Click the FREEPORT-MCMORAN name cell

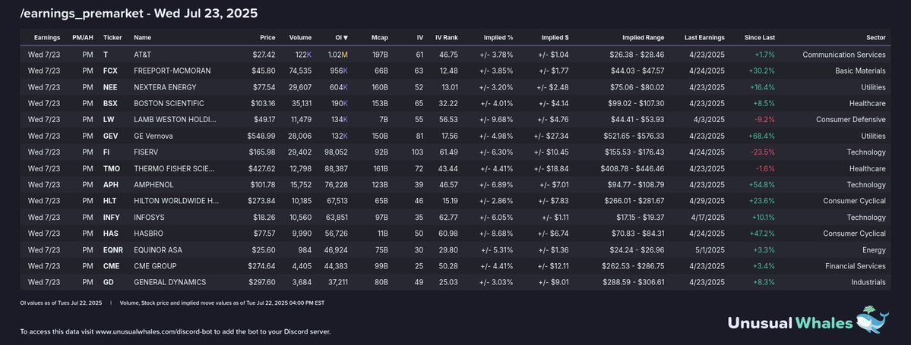(x=172, y=71)
